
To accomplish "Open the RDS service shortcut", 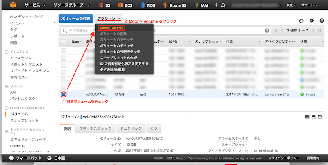I will pos(147,6).
